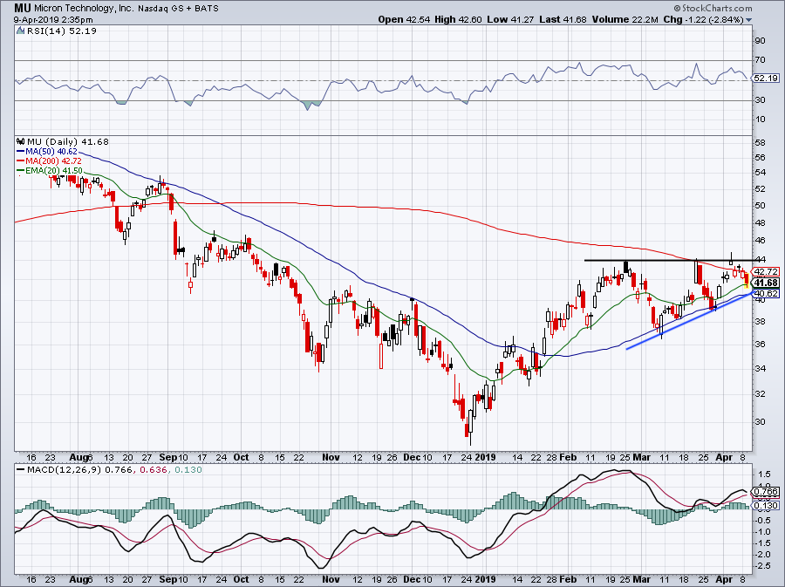Click the 'Feb' label beneath the MACD panel
The width and height of the screenshot is (785, 587).
pyautogui.click(x=568, y=579)
